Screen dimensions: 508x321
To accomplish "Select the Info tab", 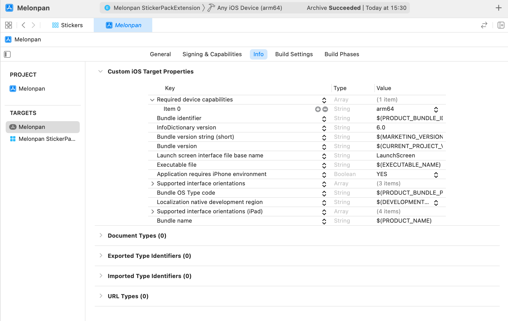I will [258, 54].
